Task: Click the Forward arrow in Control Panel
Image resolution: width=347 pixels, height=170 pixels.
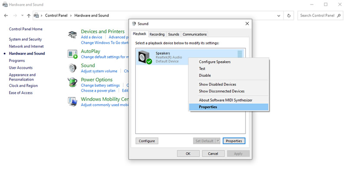Action: (15, 16)
